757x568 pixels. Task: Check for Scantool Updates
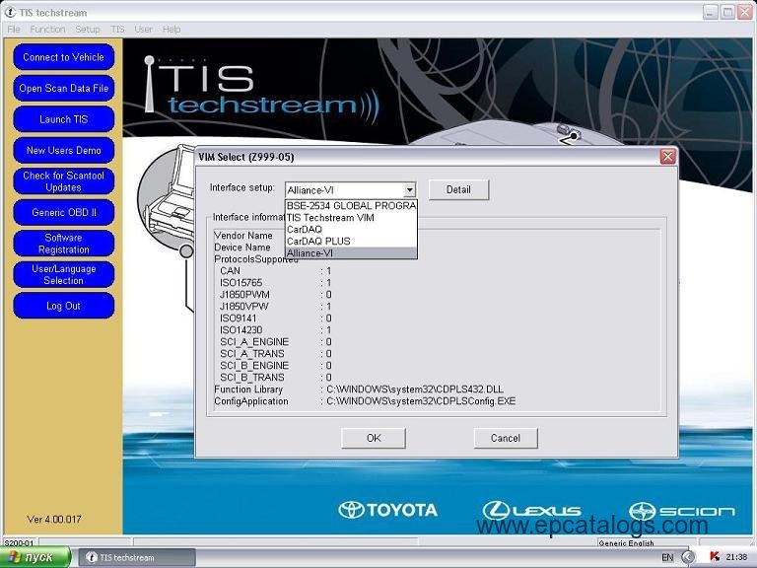point(63,181)
